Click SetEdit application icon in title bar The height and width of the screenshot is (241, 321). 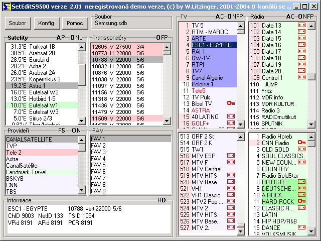7,7
